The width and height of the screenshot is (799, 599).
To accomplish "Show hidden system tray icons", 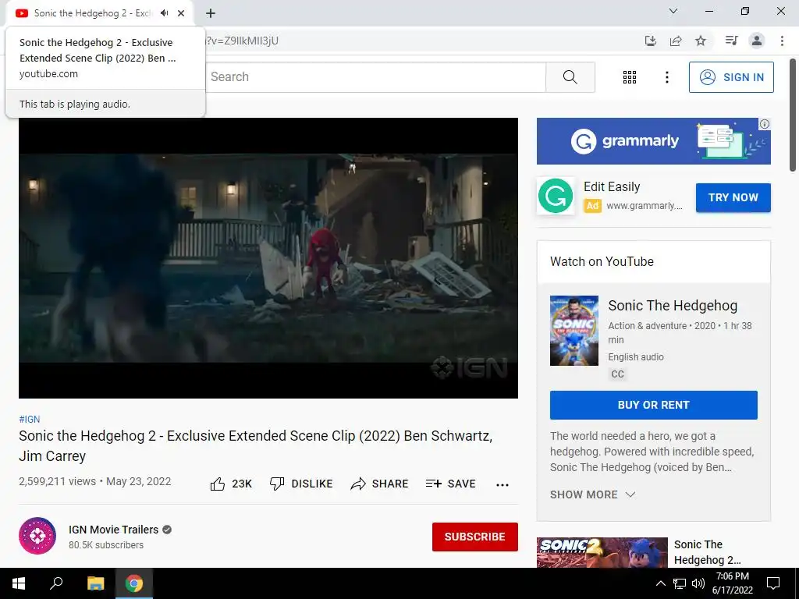I will coord(660,583).
